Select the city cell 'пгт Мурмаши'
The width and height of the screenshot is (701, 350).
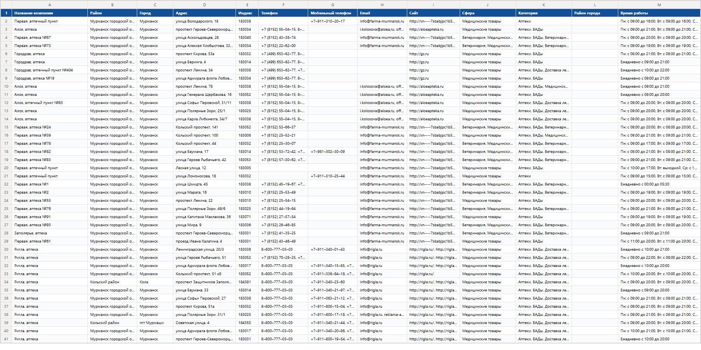pyautogui.click(x=155, y=323)
